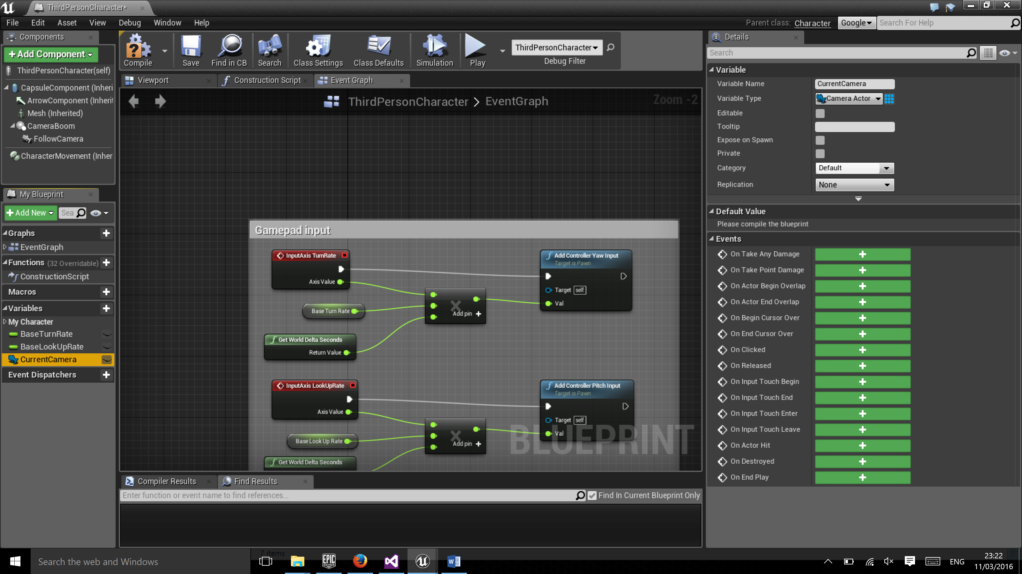Screen dimensions: 1022x574
Task: Toggle CurrentCamera variable visibility eye
Action: pyautogui.click(x=107, y=360)
